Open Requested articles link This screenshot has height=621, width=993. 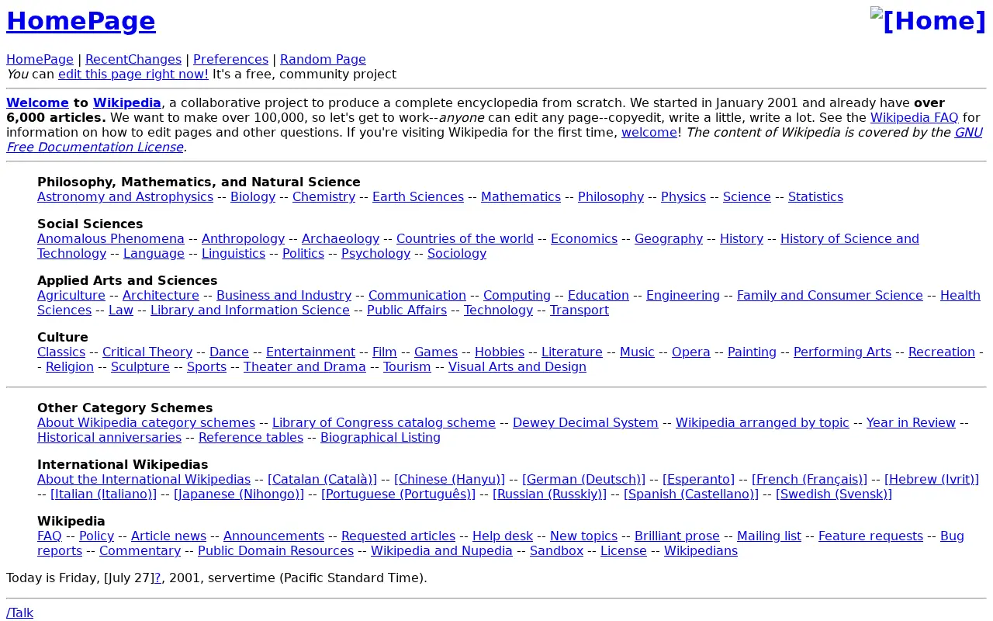click(398, 536)
